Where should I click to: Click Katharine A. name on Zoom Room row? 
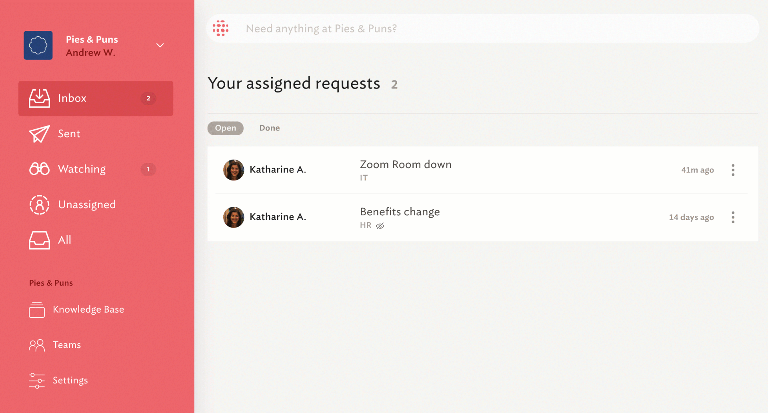point(278,170)
